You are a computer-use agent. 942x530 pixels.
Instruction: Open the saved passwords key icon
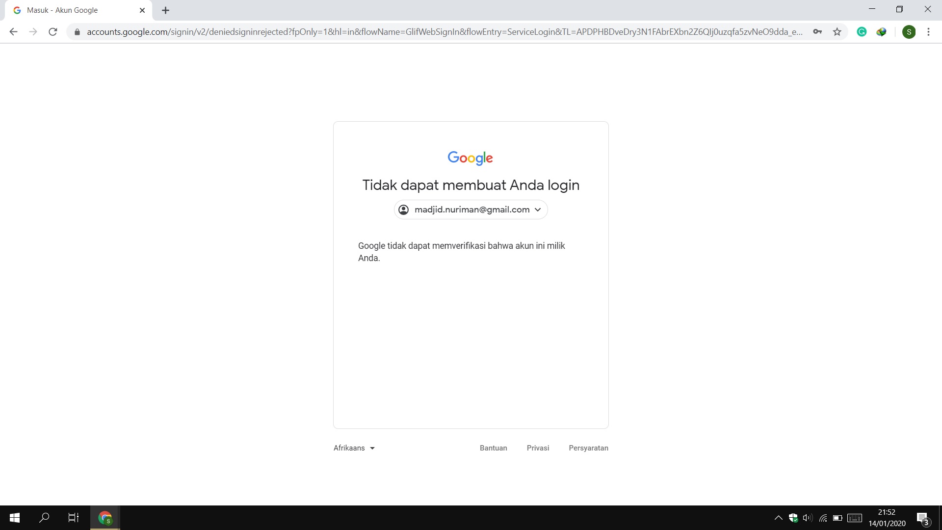coord(817,32)
